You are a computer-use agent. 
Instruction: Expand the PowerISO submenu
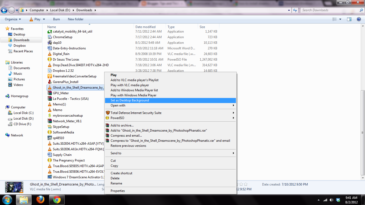tap(170, 118)
